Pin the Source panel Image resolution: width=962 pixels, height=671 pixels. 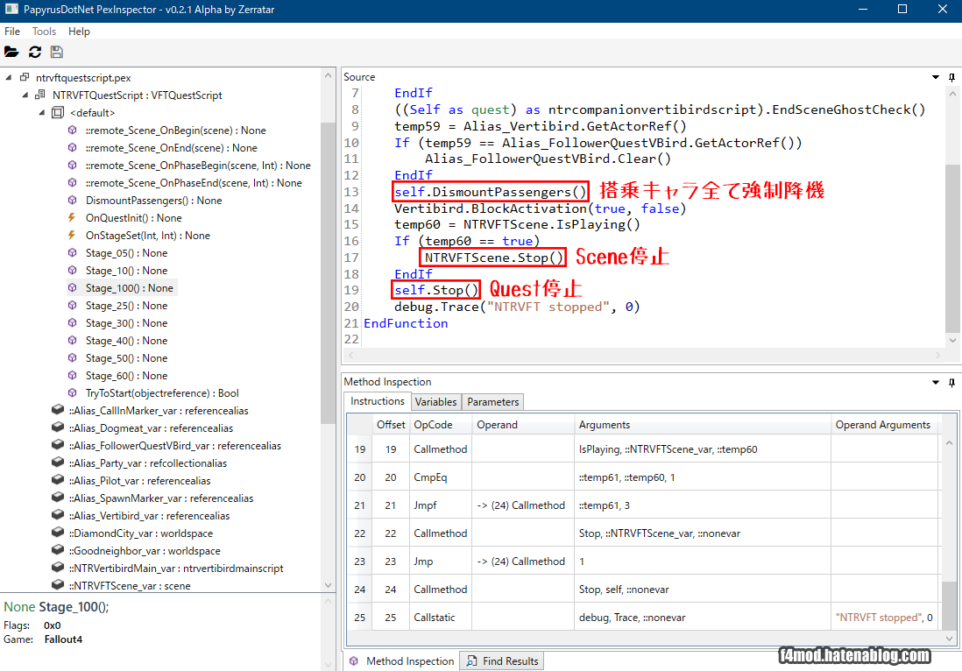951,77
